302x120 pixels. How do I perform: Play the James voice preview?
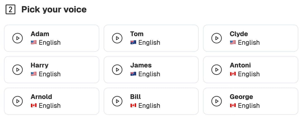click(117, 70)
